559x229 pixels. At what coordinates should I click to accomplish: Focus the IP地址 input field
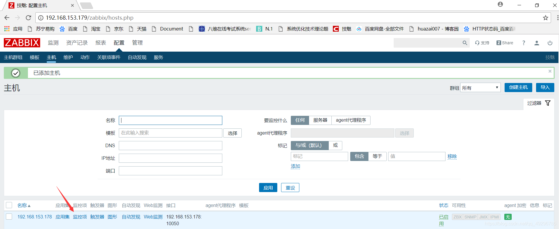point(171,158)
